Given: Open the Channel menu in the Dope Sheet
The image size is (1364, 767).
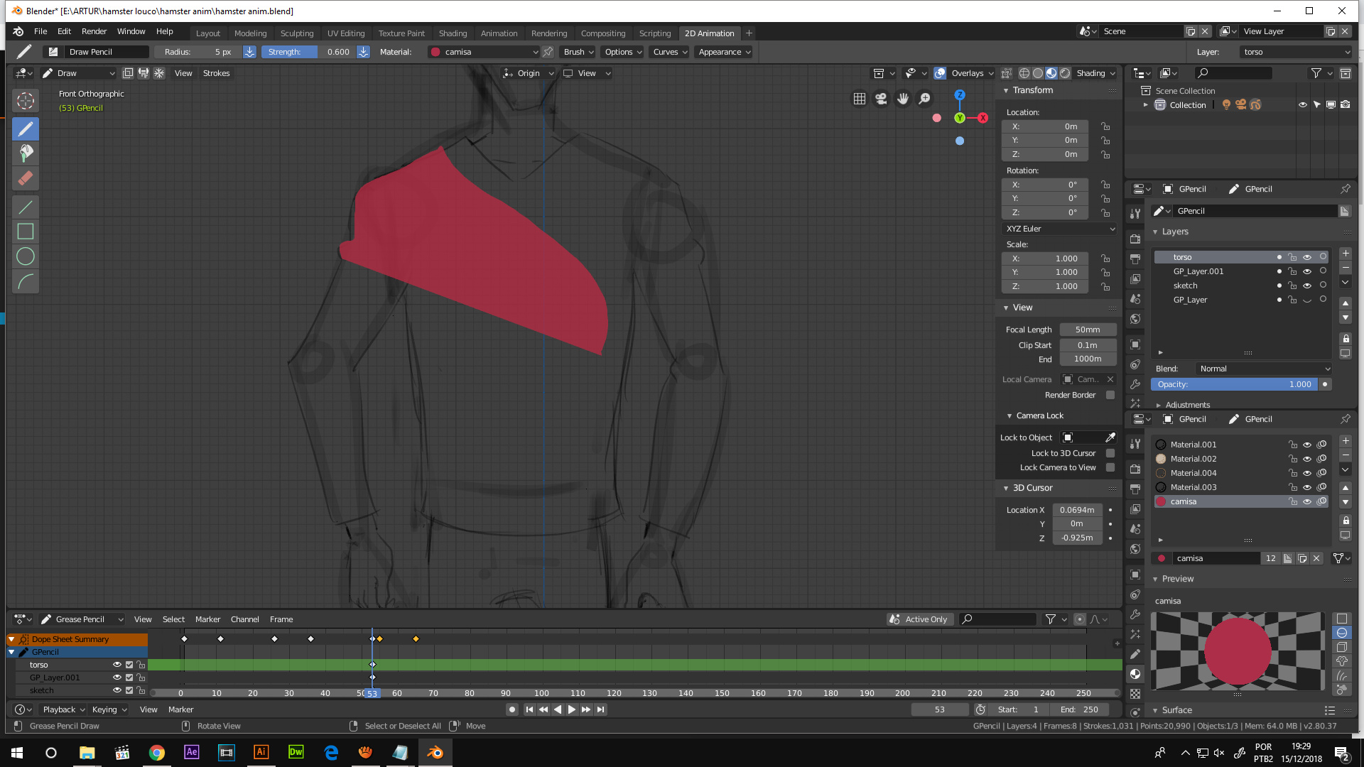Looking at the screenshot, I should (244, 619).
